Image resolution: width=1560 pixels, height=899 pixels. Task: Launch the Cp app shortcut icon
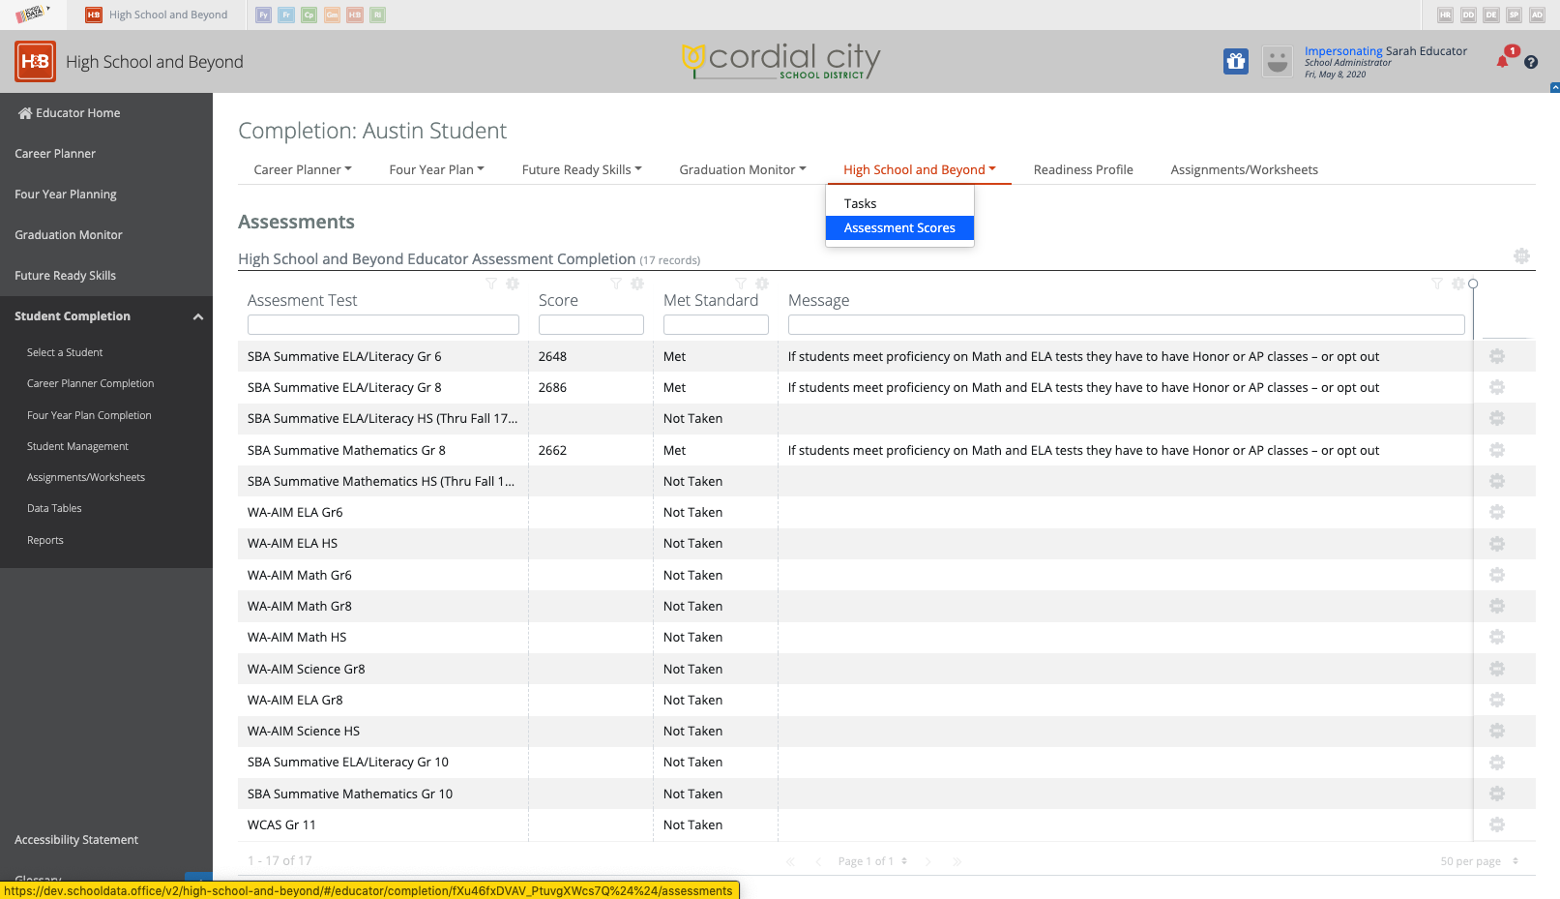[309, 15]
